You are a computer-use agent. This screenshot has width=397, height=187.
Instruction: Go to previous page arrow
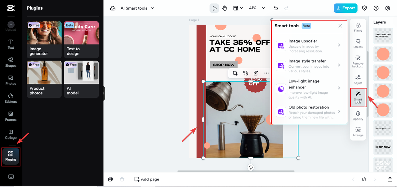[353, 179]
